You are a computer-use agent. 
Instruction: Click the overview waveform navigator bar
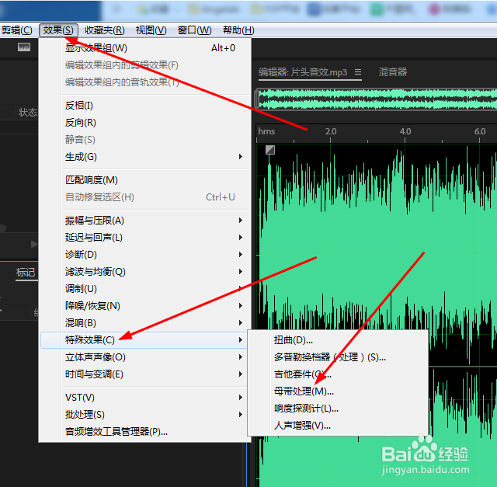(377, 99)
